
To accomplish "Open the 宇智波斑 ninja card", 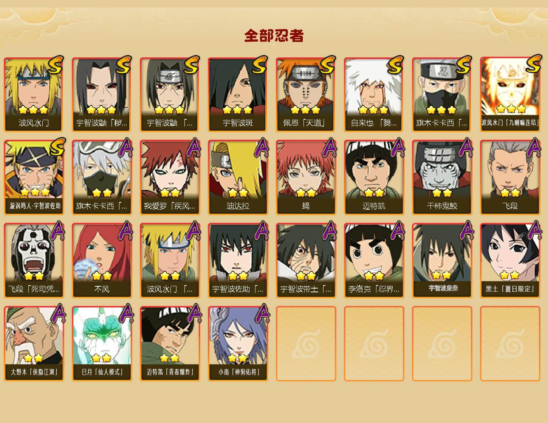I will [238, 94].
